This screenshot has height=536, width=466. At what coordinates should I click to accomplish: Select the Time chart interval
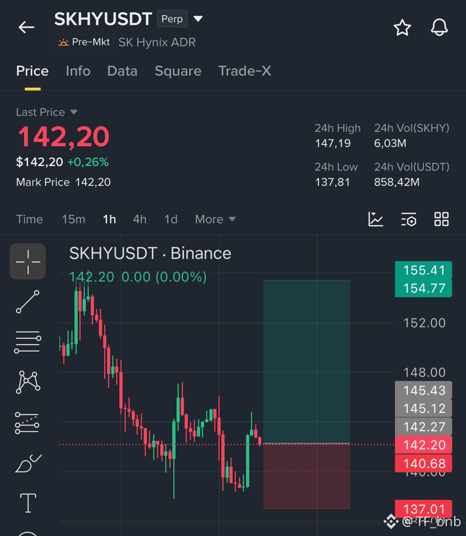(29, 219)
